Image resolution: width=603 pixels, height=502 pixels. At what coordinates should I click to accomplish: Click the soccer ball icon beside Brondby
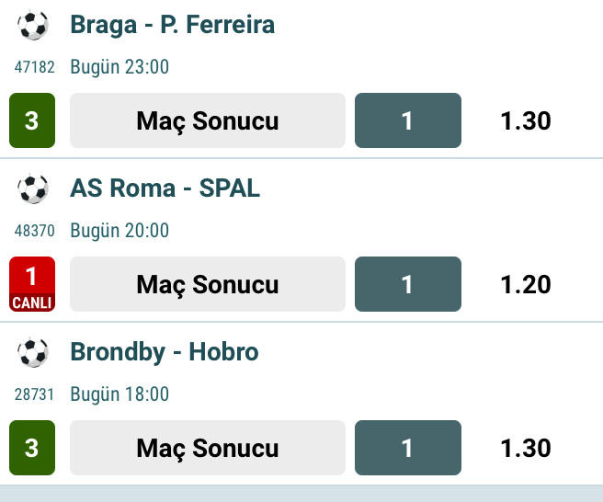(x=33, y=352)
